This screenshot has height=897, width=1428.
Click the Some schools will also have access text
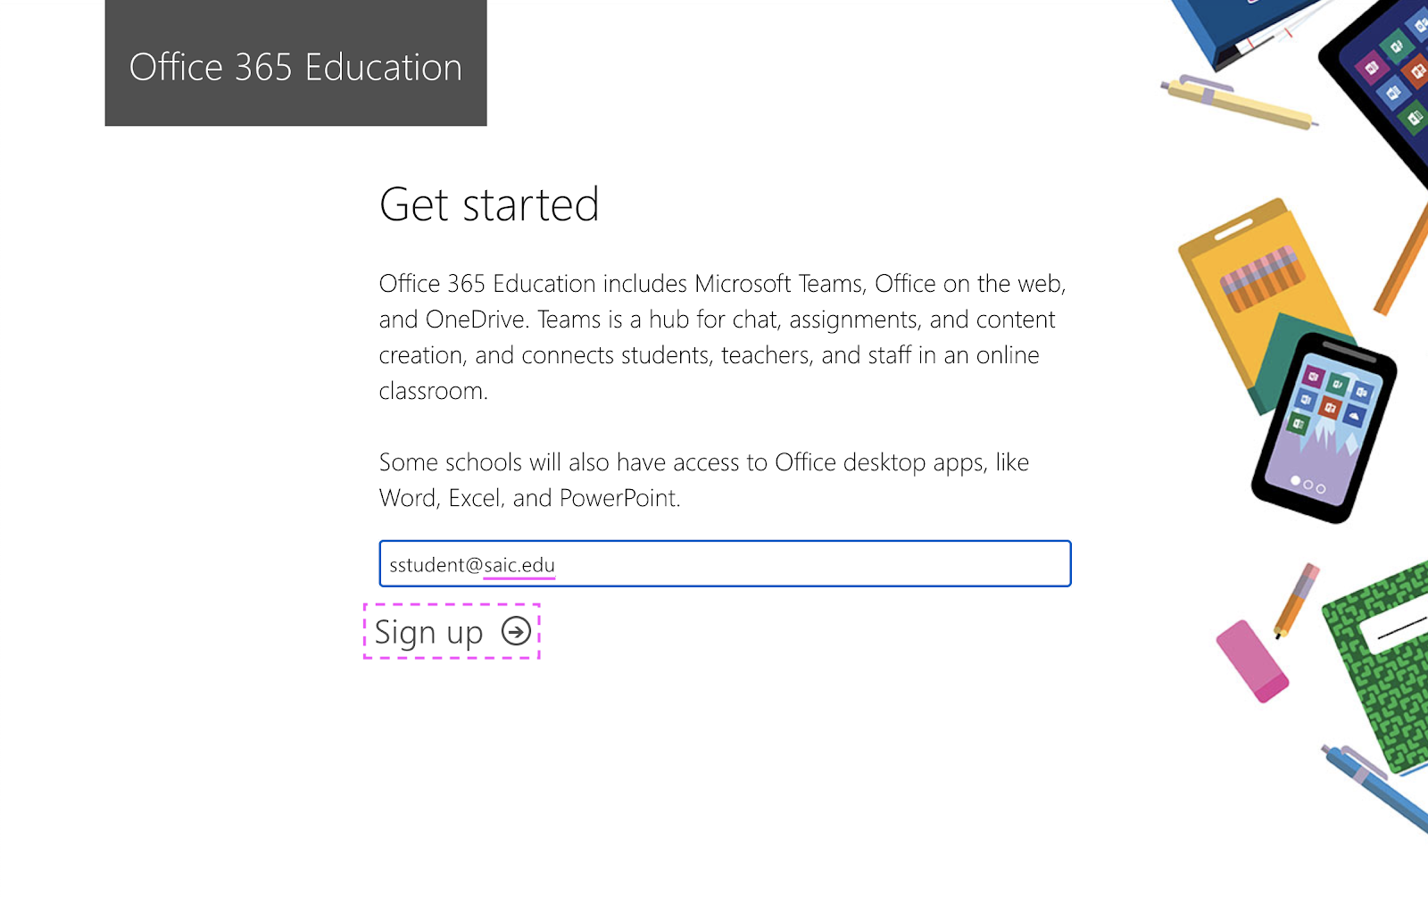[x=704, y=480]
